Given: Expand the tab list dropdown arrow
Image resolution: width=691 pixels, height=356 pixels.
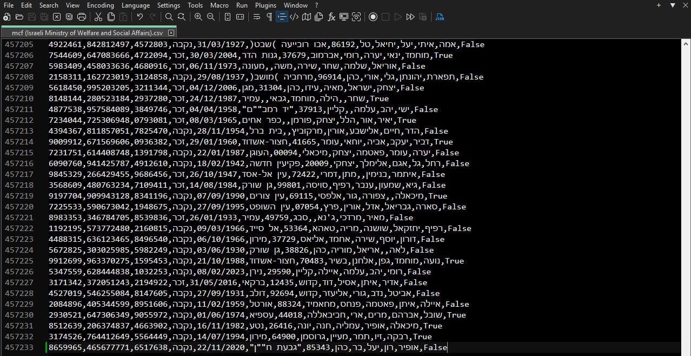Looking at the screenshot, I should pos(672,5).
